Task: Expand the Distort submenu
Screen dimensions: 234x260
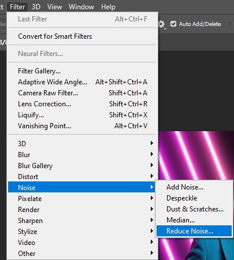Action: pyautogui.click(x=81, y=176)
